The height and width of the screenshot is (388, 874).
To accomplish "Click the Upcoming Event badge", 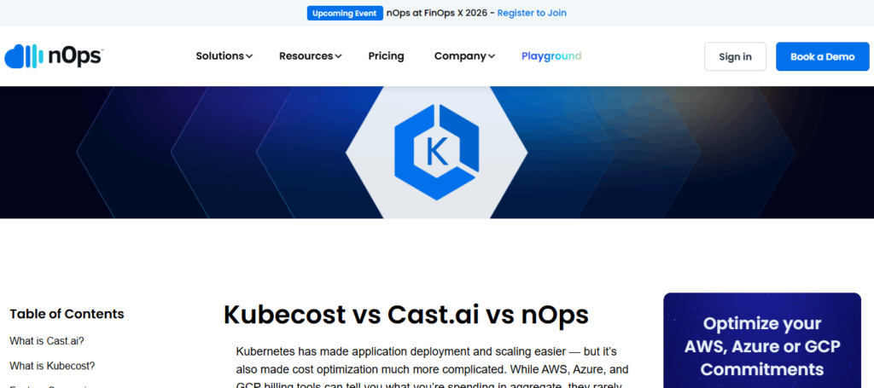I will tap(345, 13).
